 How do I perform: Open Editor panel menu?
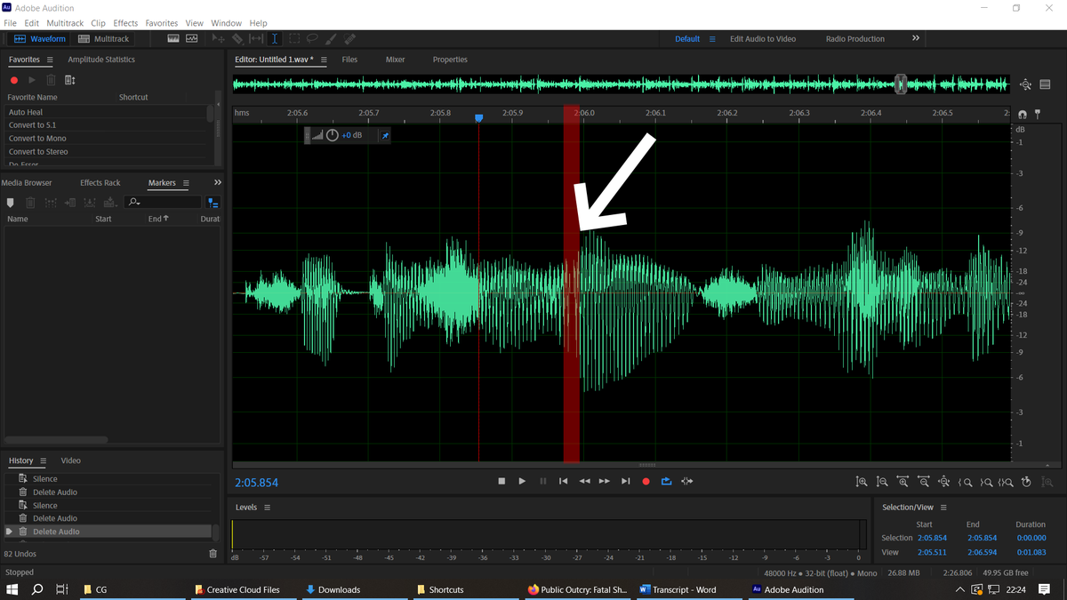point(324,60)
